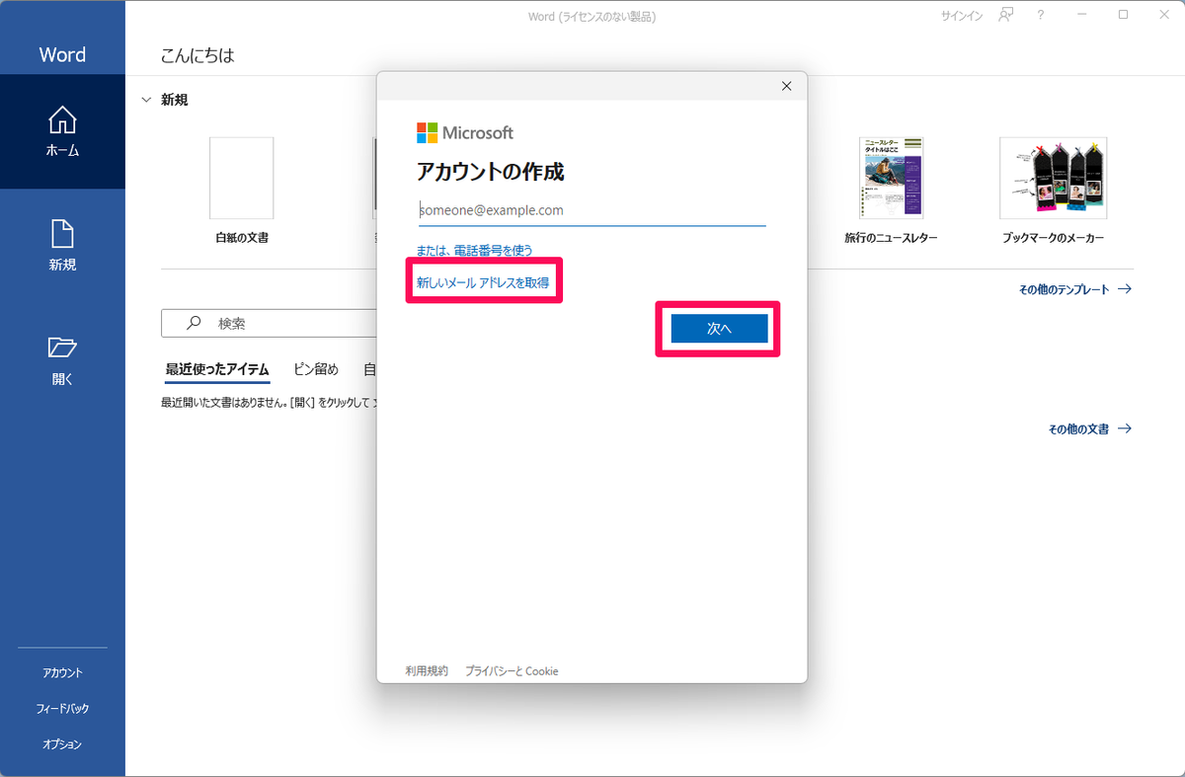Screen dimensions: 1185x777
Task: Click または、電話番号を使う link
Action: pos(475,251)
